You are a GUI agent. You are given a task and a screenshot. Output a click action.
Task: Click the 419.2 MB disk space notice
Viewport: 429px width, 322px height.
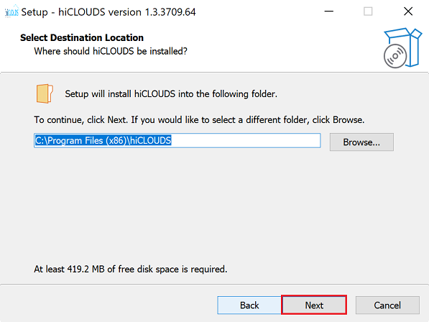click(131, 270)
